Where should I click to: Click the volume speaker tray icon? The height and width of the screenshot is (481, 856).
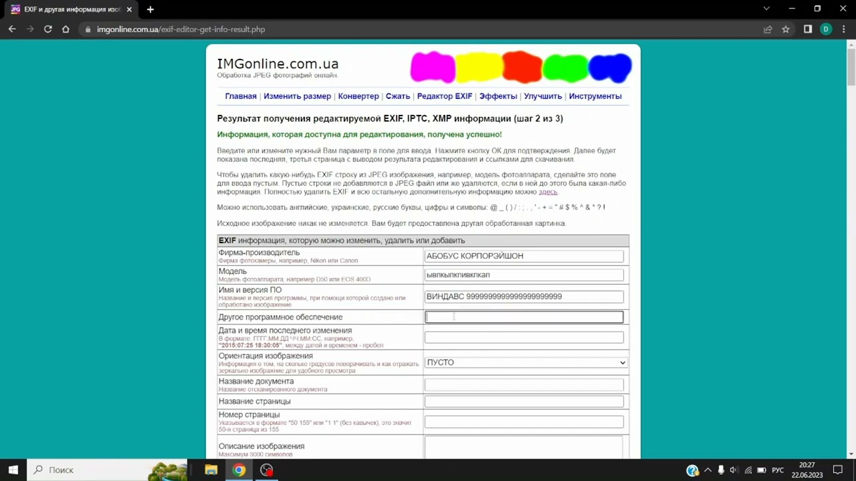click(x=734, y=470)
